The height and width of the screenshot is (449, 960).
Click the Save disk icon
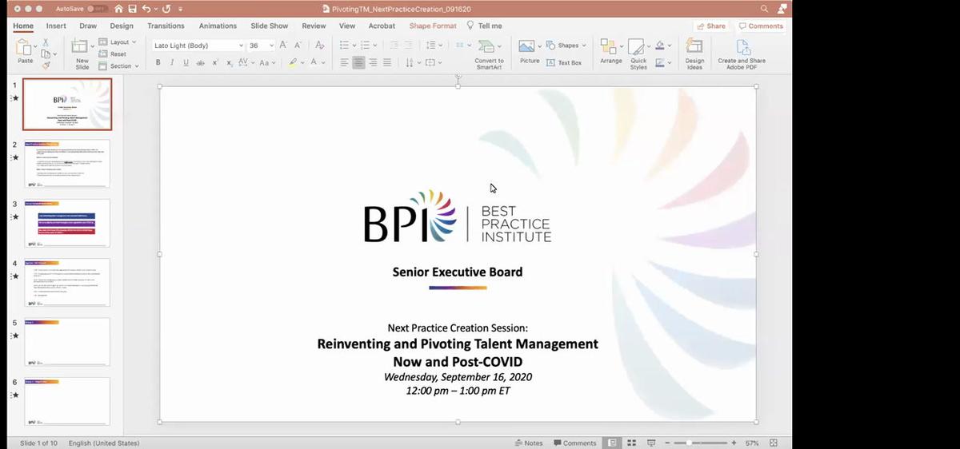coord(133,9)
